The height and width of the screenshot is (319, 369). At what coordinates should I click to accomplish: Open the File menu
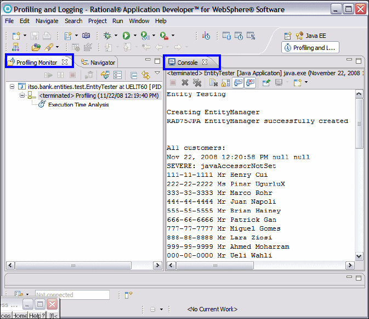pyautogui.click(x=9, y=21)
